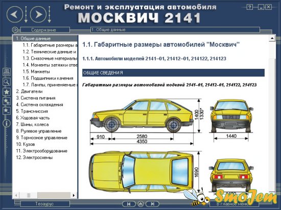Viewport: 281px width, 210px height.
Task: Open the info icon in sidebar
Action: (x=7, y=123)
